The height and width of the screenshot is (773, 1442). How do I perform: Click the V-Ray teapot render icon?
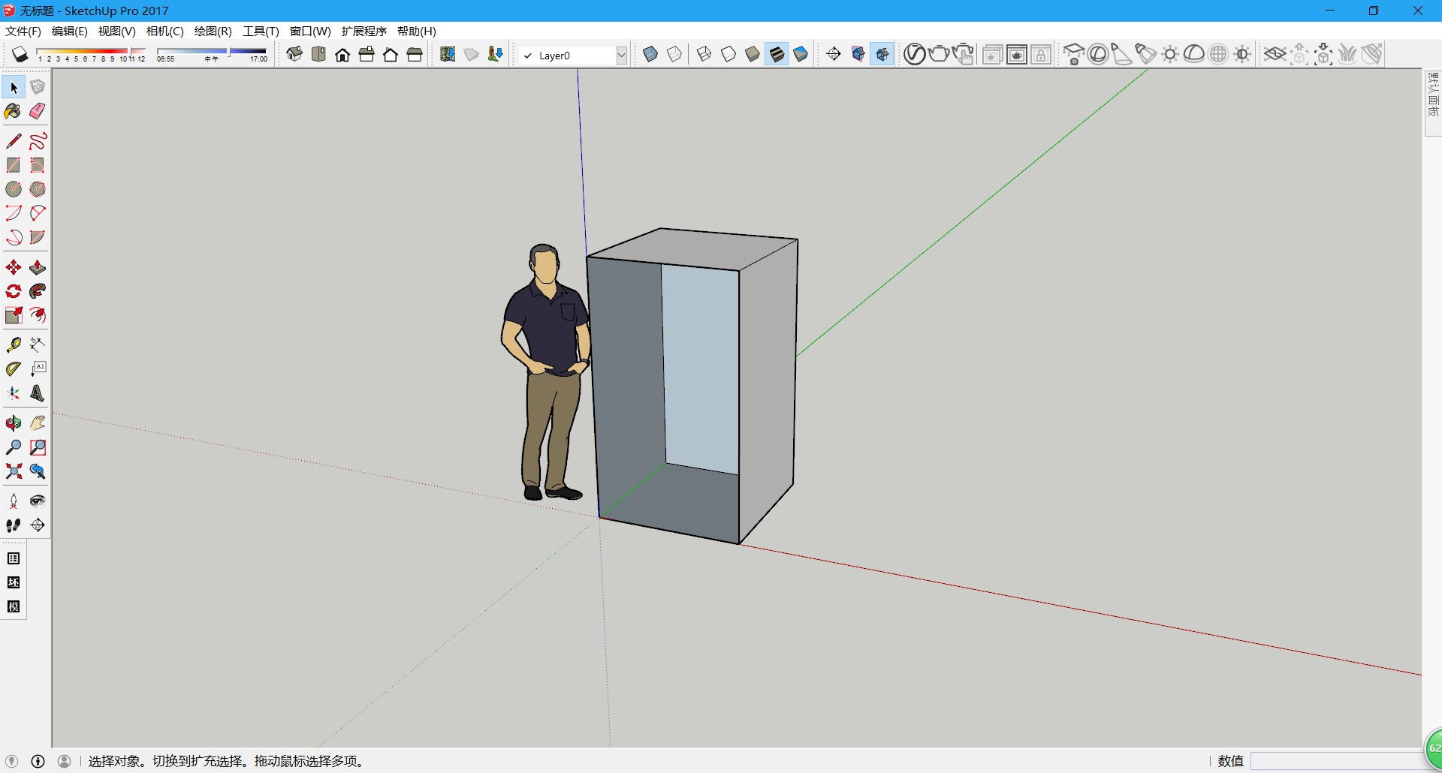pos(938,54)
